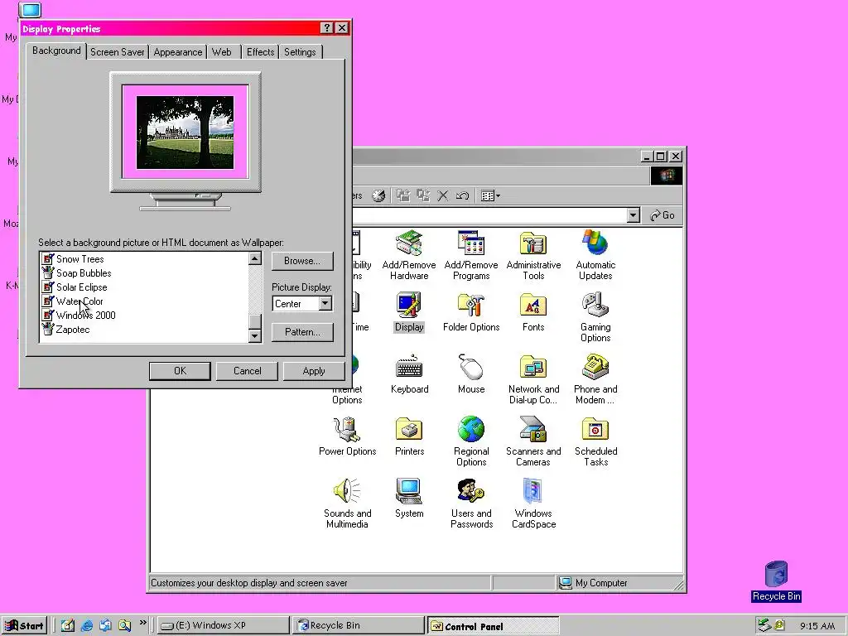Open Network and Dial-up Connections icon
Image resolution: width=848 pixels, height=636 pixels.
[x=533, y=379]
